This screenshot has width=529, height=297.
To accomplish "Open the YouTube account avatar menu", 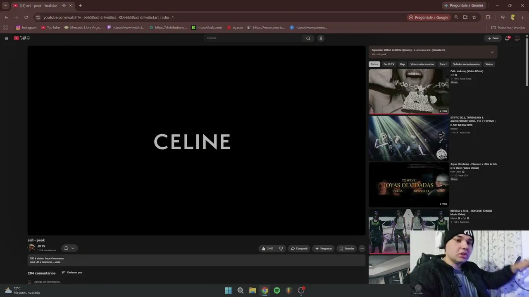I will [517, 38].
